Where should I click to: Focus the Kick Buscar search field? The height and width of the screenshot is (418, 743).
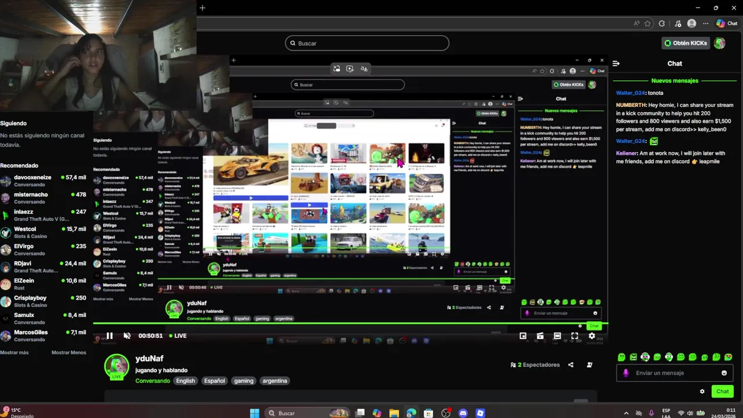[x=367, y=43]
